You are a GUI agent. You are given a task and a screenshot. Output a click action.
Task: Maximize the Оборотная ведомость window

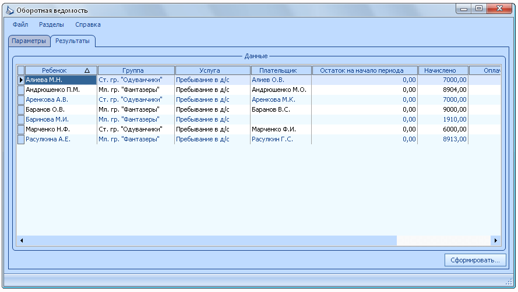click(479, 9)
